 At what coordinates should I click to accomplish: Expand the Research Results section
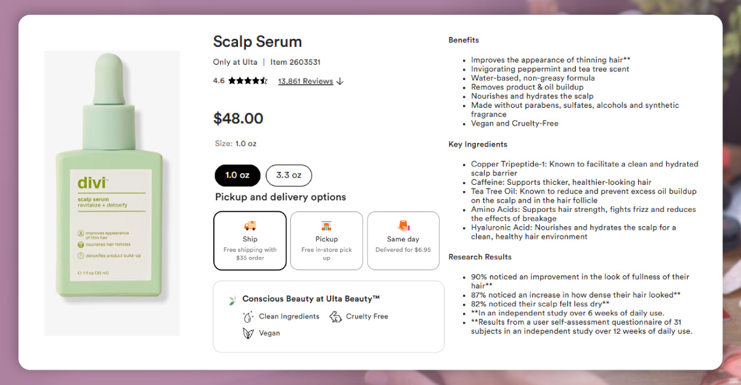(x=480, y=257)
